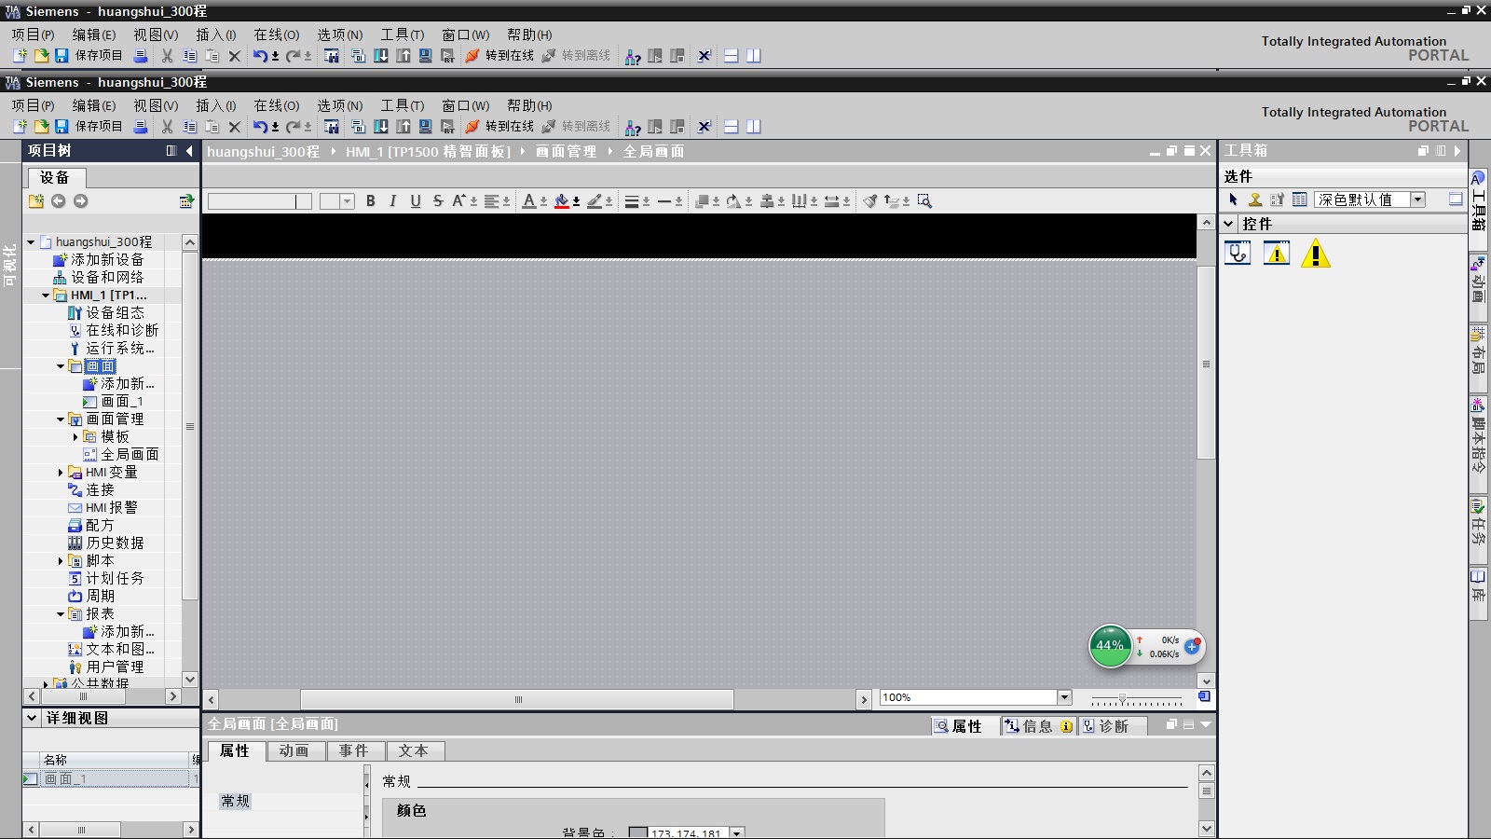
Task: Open the 100% zoom level dropdown
Action: (x=1063, y=697)
